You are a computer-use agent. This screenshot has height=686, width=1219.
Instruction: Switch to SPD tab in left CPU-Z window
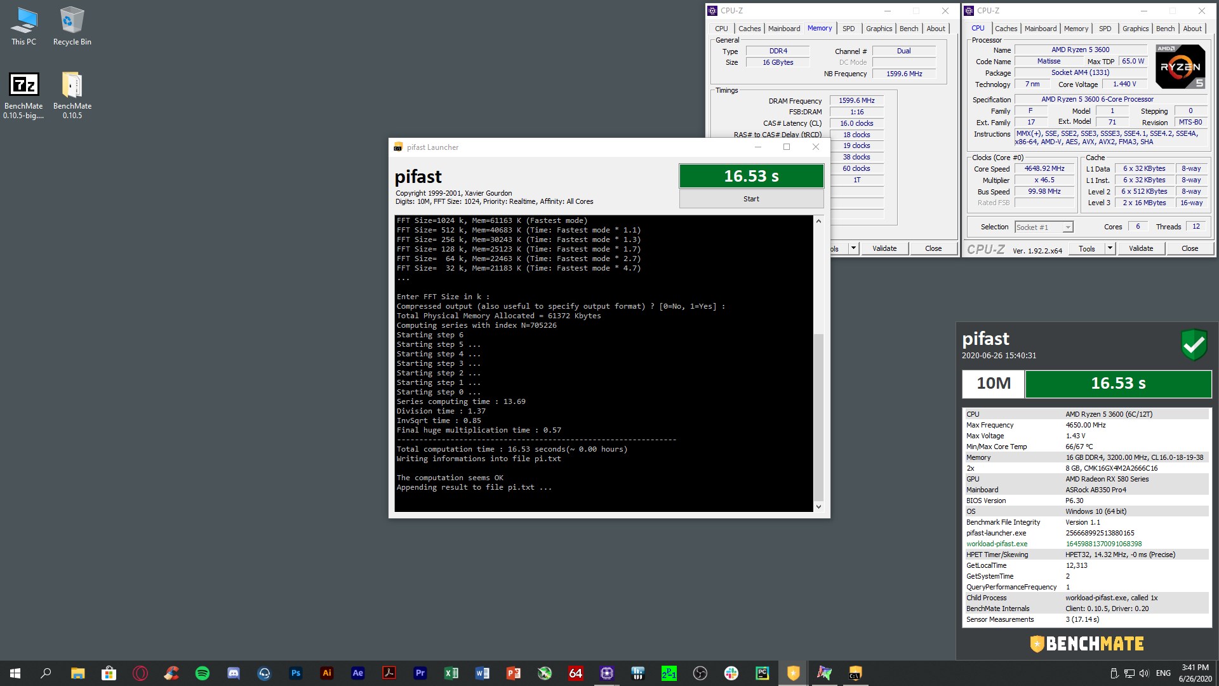(x=849, y=29)
